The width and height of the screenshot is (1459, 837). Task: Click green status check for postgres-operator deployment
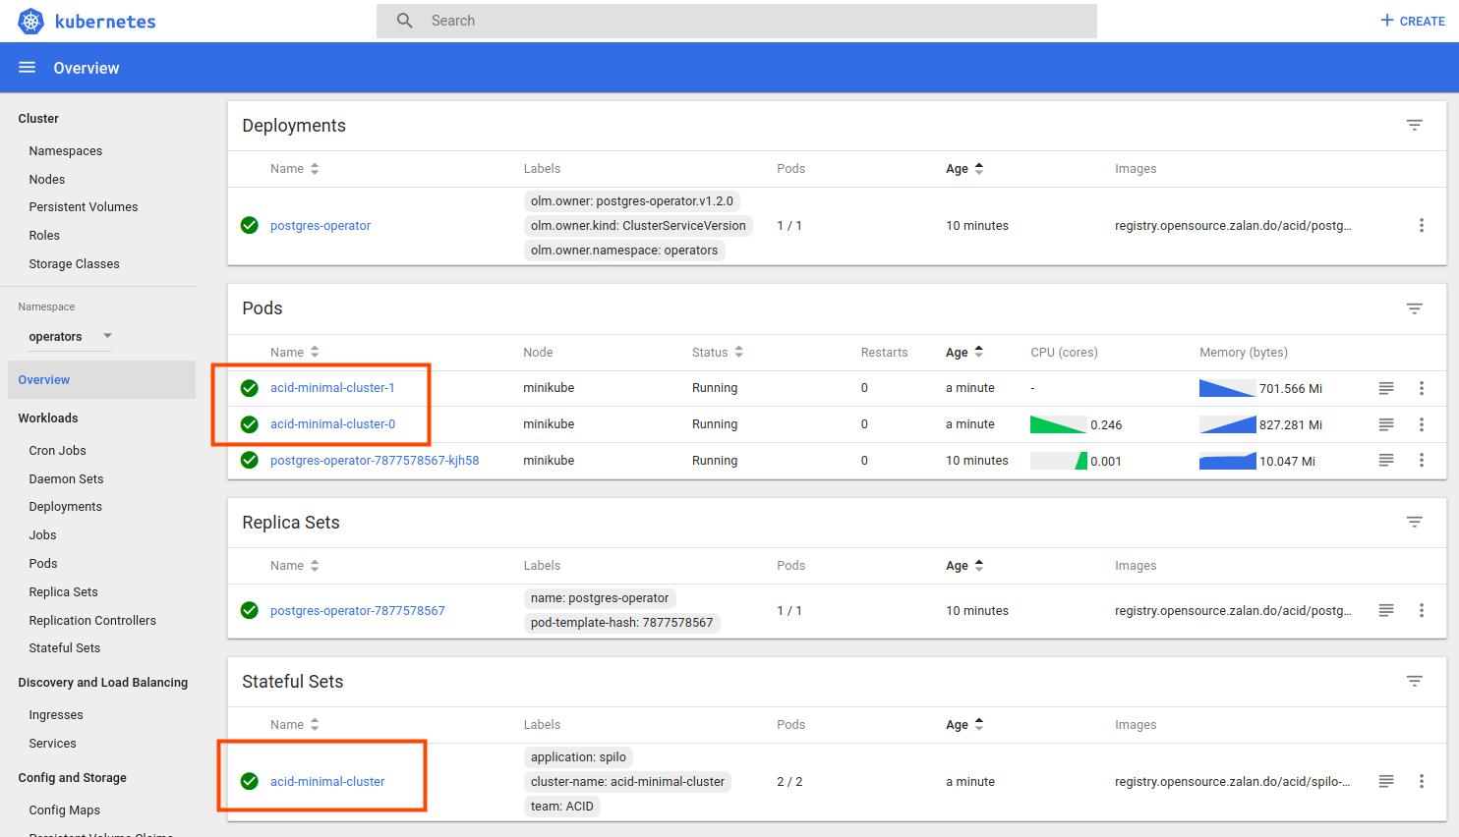click(250, 225)
